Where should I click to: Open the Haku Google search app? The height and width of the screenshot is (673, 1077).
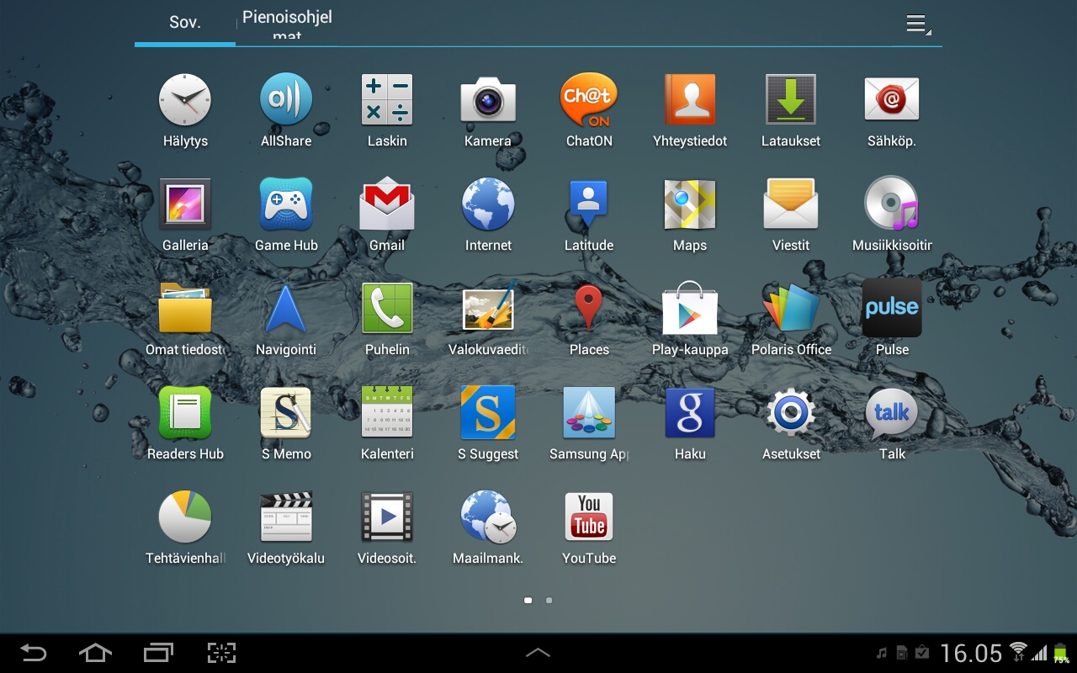pos(690,413)
